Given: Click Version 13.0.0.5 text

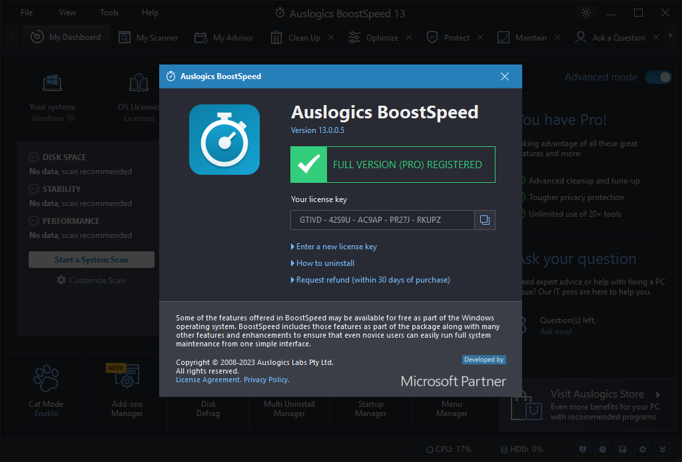Looking at the screenshot, I should pyautogui.click(x=318, y=130).
